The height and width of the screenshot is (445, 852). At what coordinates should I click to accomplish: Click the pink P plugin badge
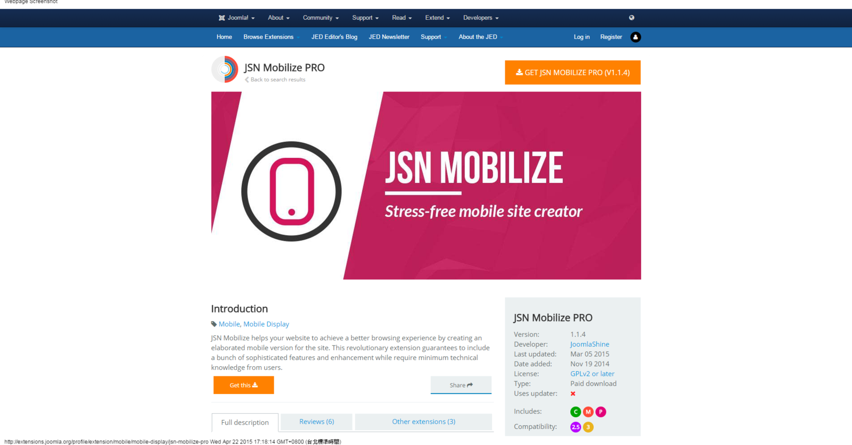[x=601, y=412]
